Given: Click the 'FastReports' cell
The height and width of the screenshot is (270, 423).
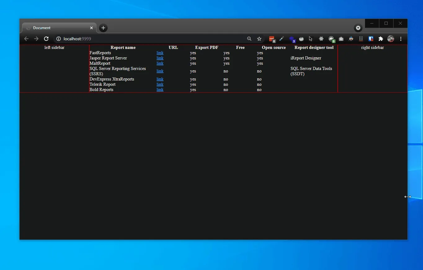Looking at the screenshot, I should (x=100, y=53).
